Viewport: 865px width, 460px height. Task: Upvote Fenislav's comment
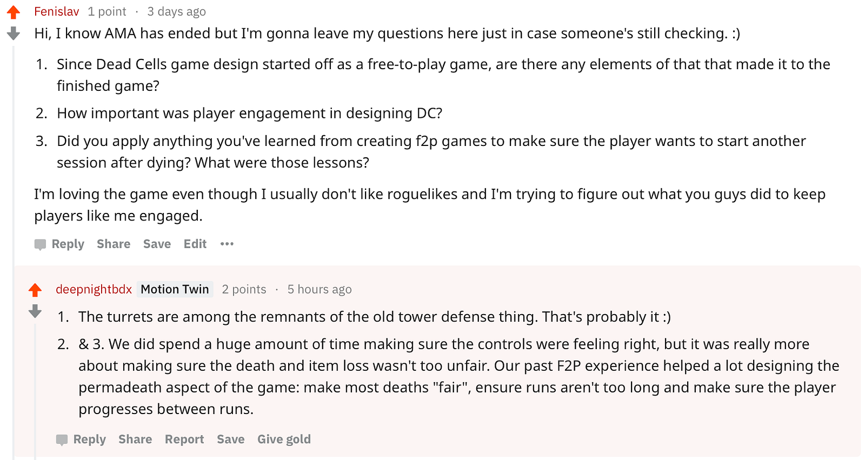pos(14,12)
